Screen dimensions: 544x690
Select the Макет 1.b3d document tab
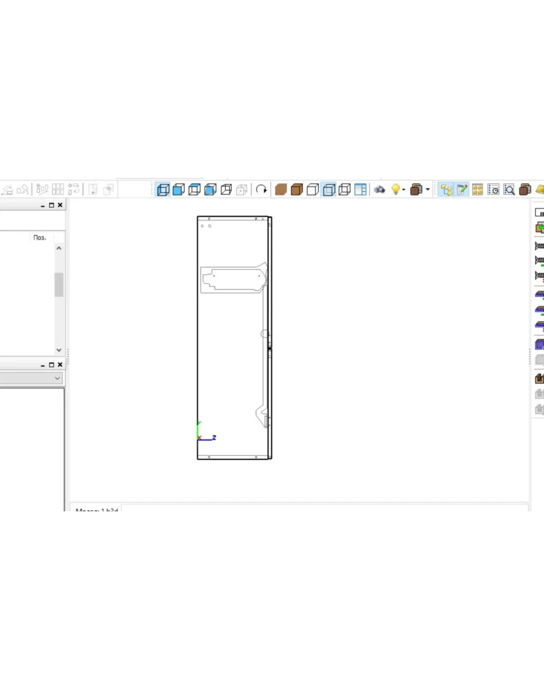(x=97, y=509)
